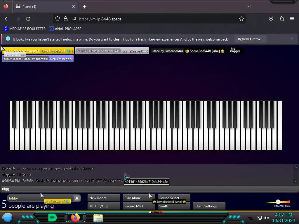Open Client Settings
This screenshot has height=224, width=299.
coord(209,206)
